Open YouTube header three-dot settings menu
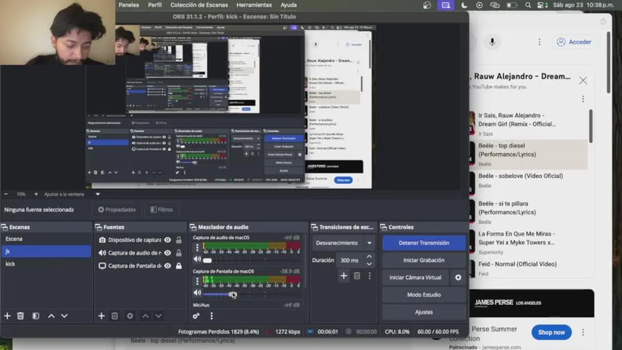The height and width of the screenshot is (350, 622). (x=539, y=42)
